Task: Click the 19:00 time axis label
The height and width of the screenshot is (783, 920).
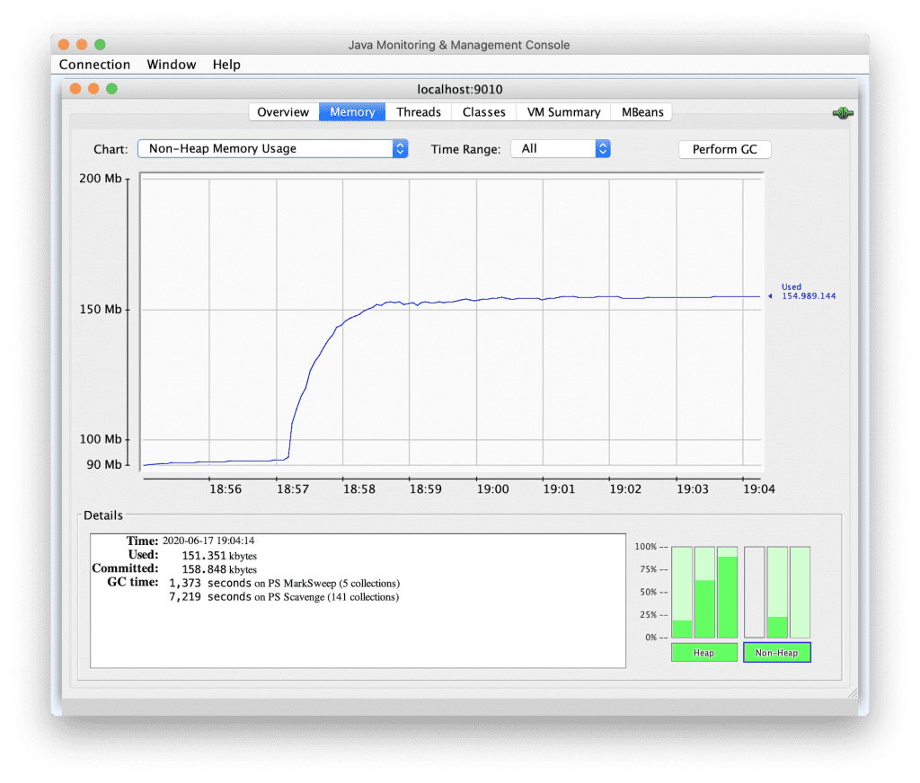Action: click(493, 489)
